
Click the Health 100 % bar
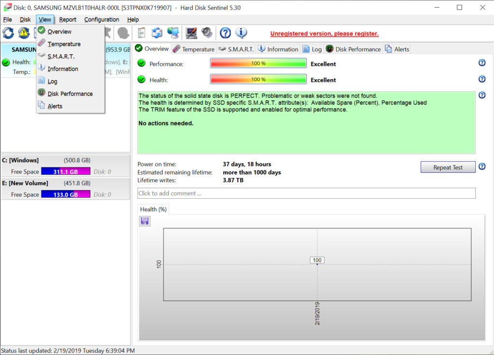(258, 80)
